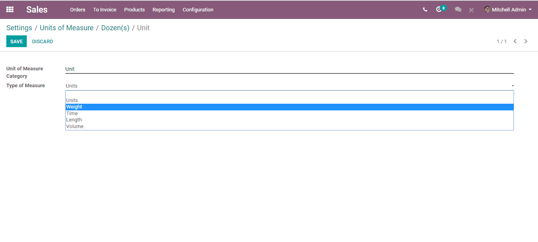Pick the Time option
The image size is (538, 242).
(x=289, y=114)
